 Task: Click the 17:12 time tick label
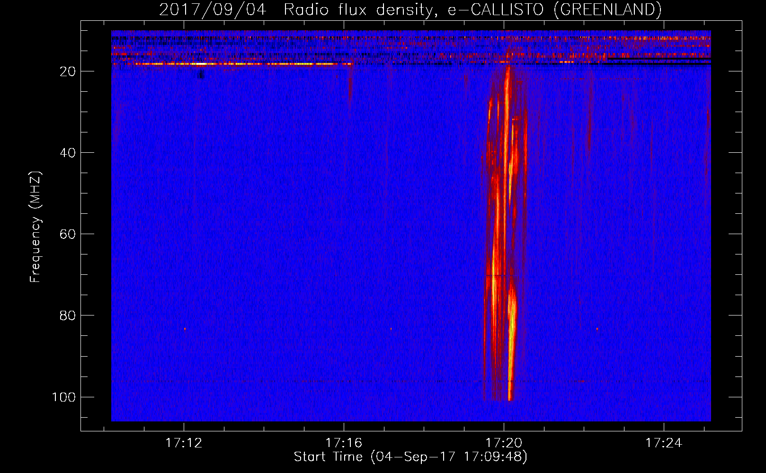pyautogui.click(x=184, y=443)
